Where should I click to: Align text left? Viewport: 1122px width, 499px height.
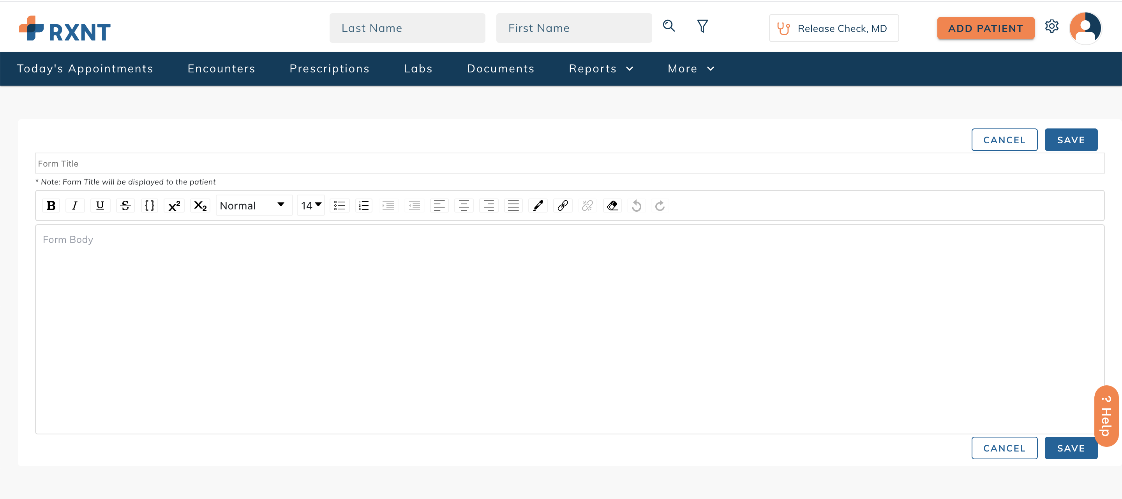[439, 206]
